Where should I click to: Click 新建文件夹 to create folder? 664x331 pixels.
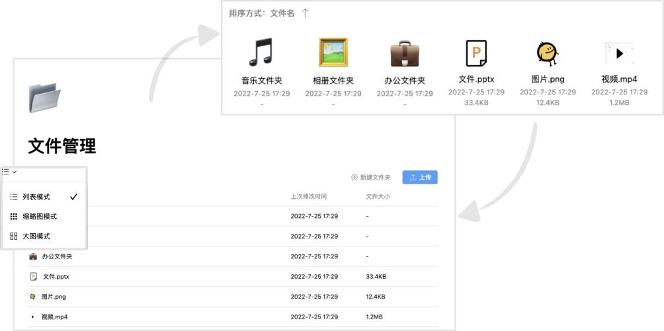(x=371, y=177)
